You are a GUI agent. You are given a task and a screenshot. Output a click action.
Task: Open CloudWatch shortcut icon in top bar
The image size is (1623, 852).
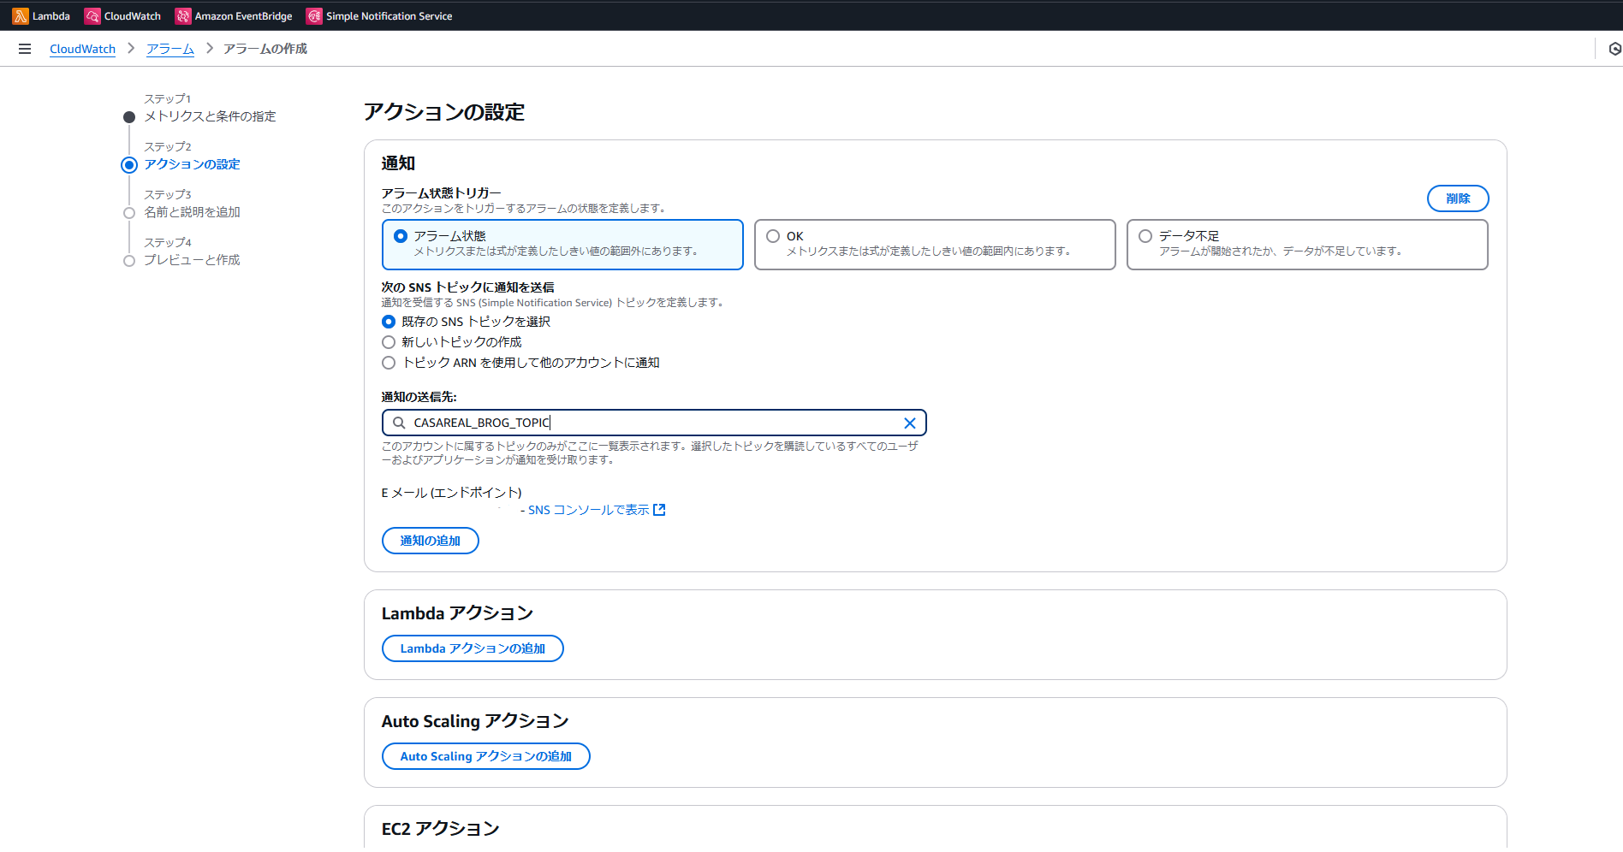pos(92,15)
